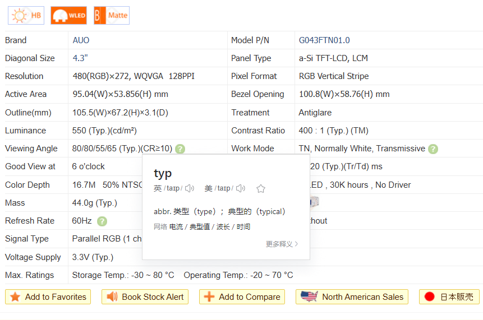The width and height of the screenshot is (483, 320).
Task: Click the Matte surface badge
Action: click(112, 16)
